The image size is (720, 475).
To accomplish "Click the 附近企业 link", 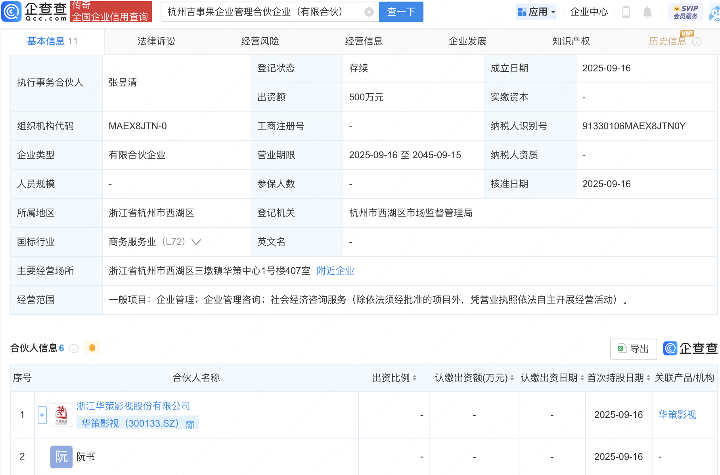I will pos(335,271).
